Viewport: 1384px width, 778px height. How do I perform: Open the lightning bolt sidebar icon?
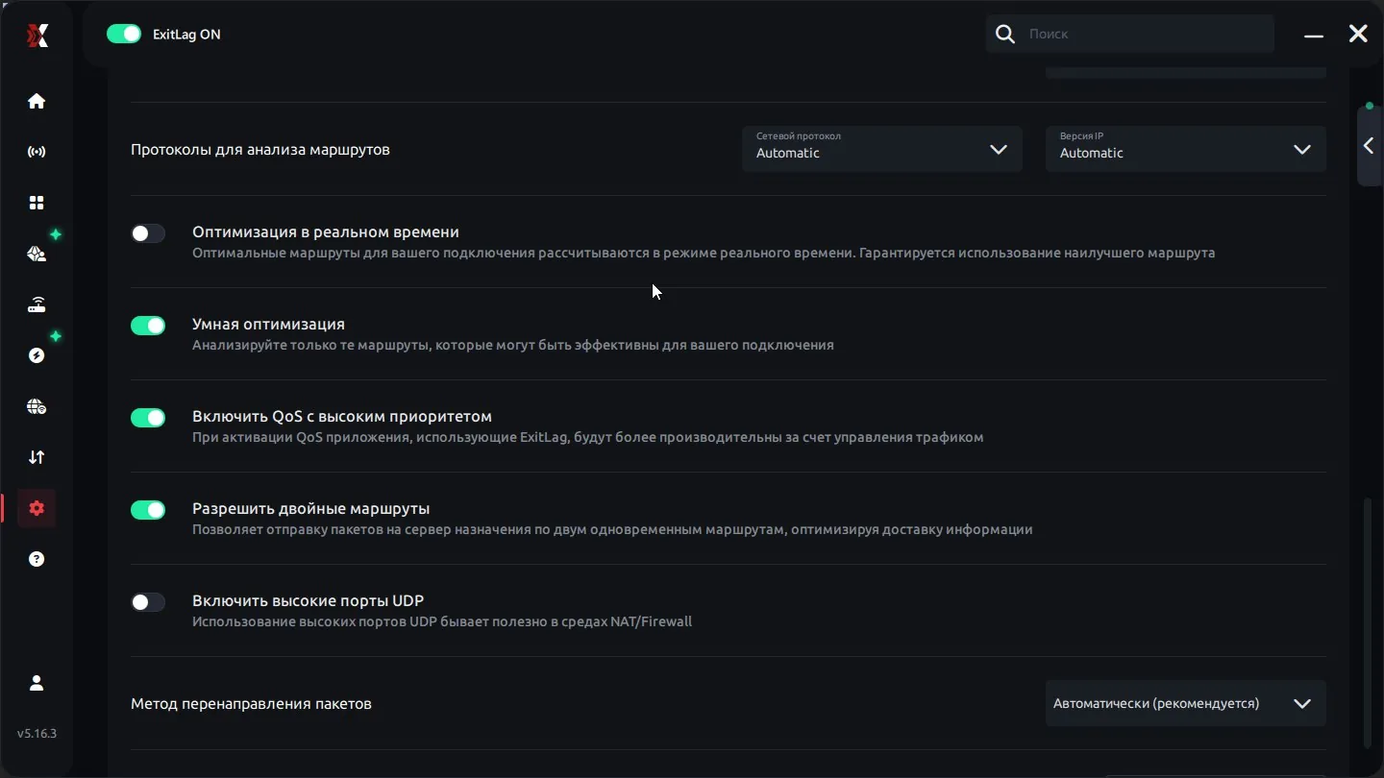tap(37, 355)
